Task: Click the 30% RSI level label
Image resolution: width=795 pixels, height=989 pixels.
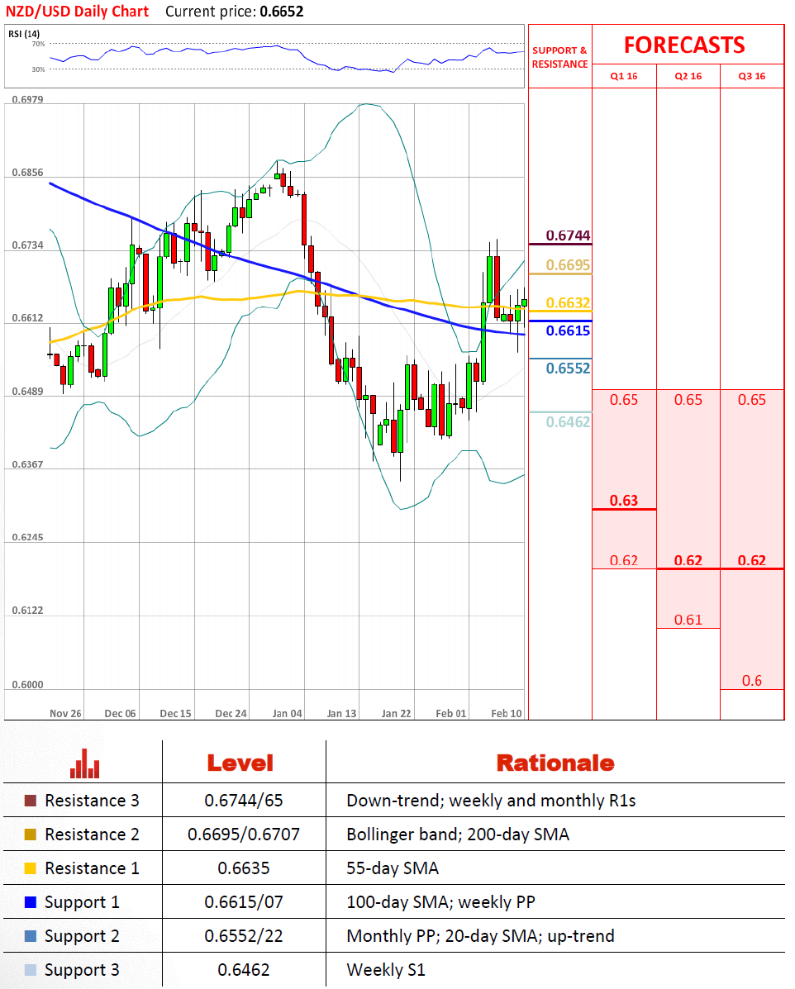Action: coord(38,69)
